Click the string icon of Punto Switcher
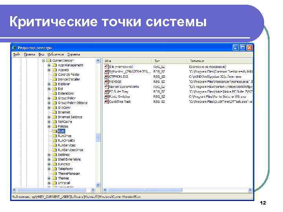 click(107, 97)
